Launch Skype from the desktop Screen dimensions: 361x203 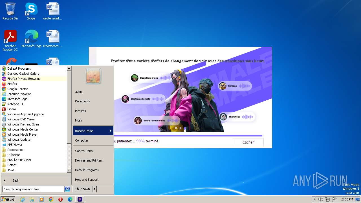(31, 11)
